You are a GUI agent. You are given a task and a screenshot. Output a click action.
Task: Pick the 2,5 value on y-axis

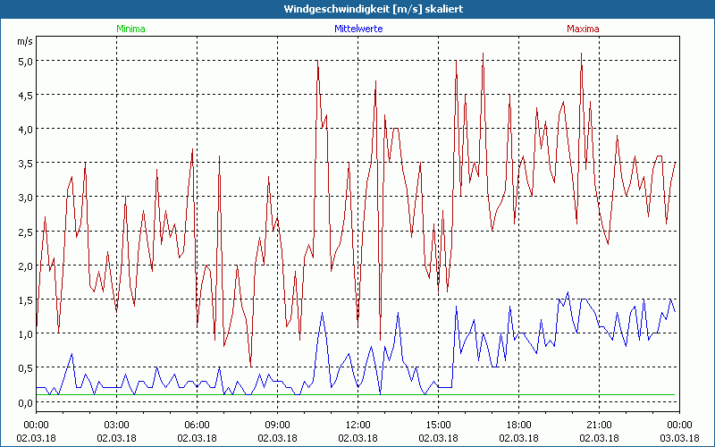tap(23, 232)
